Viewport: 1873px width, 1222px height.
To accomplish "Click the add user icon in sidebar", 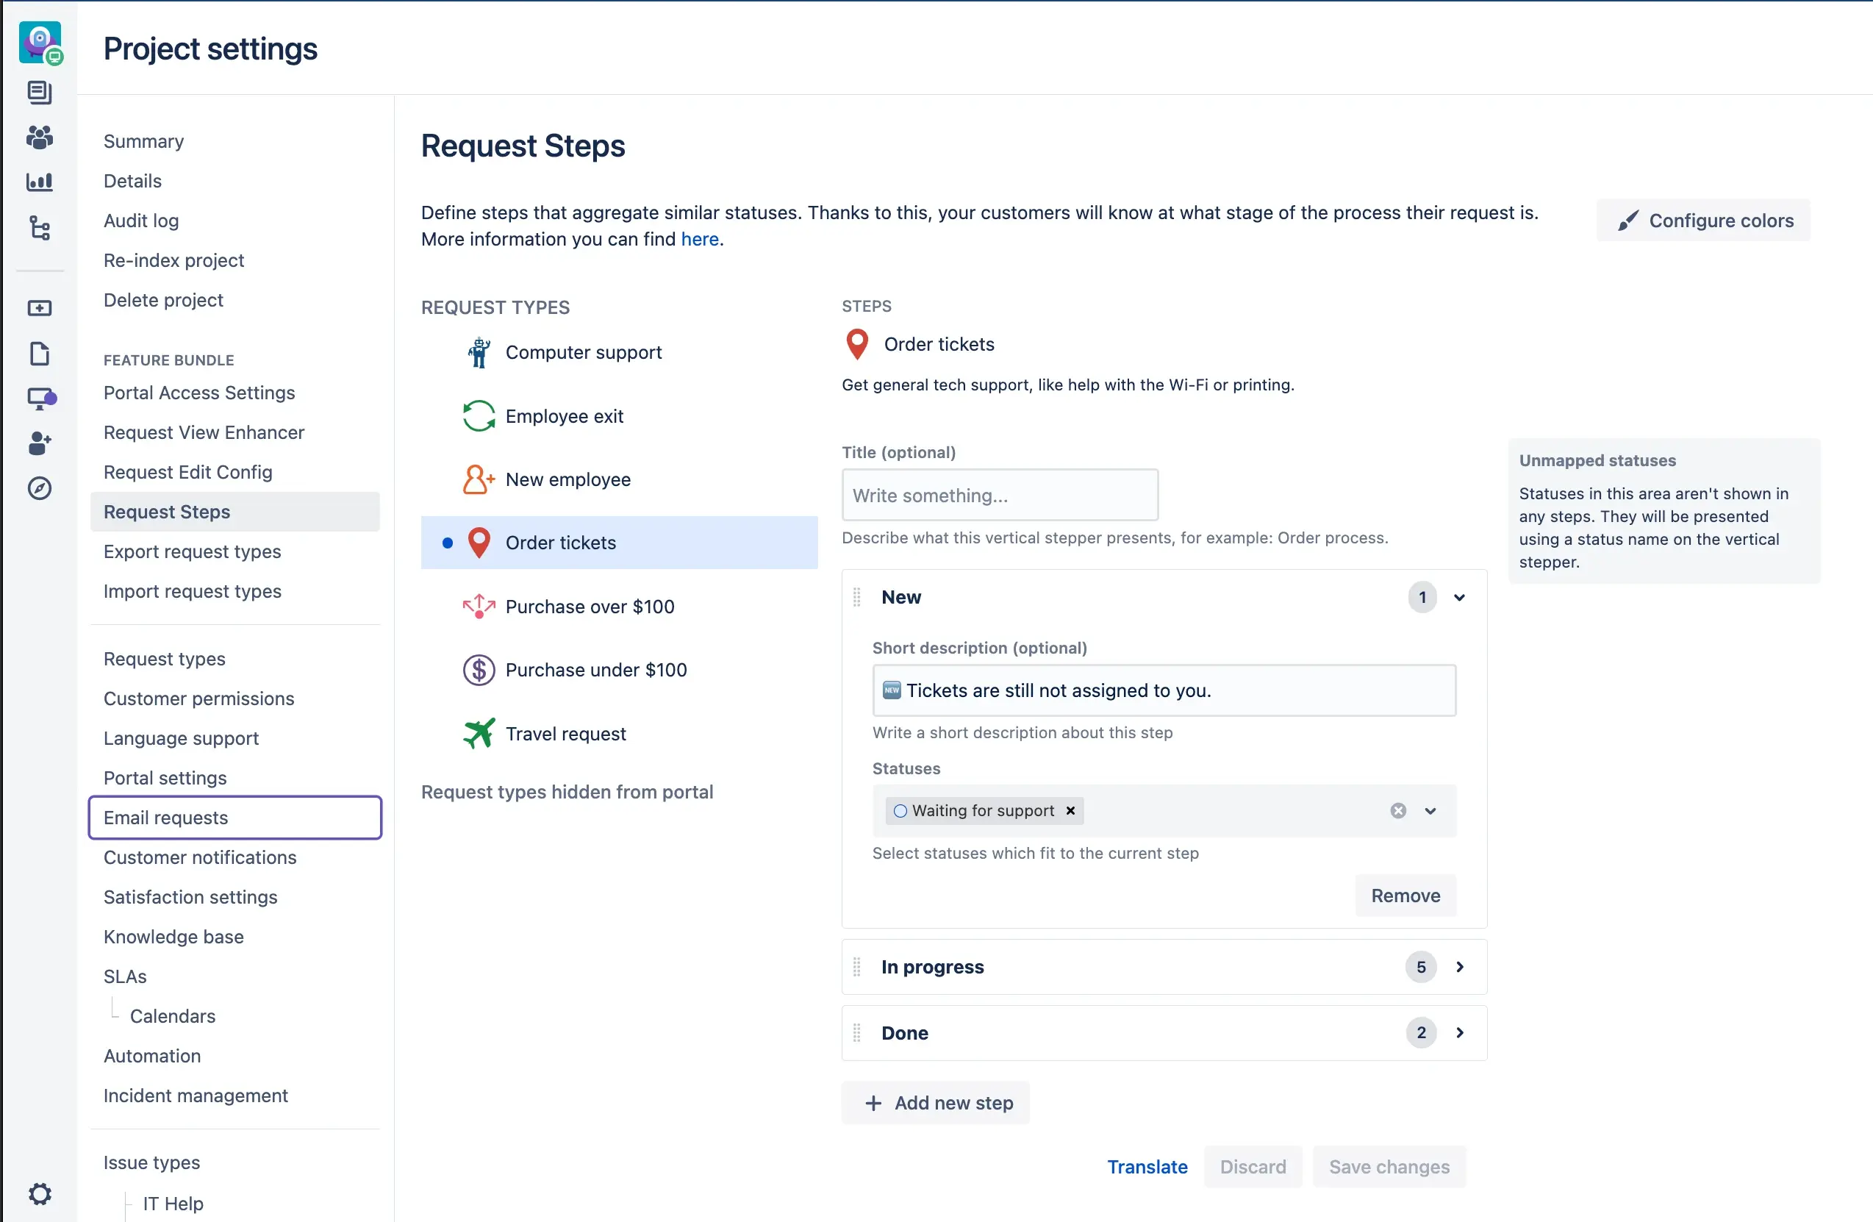I will (40, 443).
